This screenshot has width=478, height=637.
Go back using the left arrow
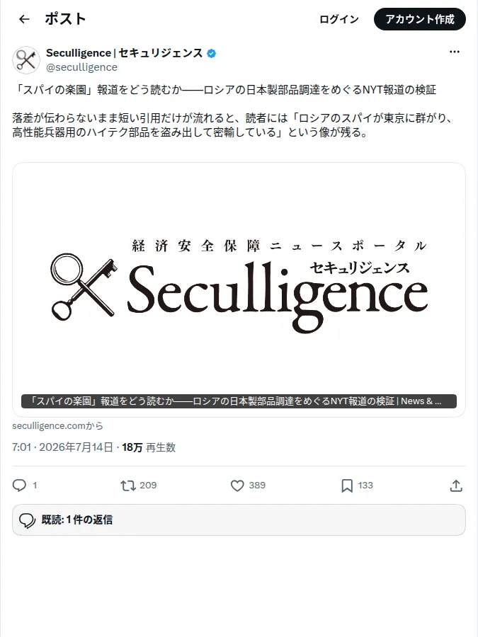pyautogui.click(x=24, y=19)
